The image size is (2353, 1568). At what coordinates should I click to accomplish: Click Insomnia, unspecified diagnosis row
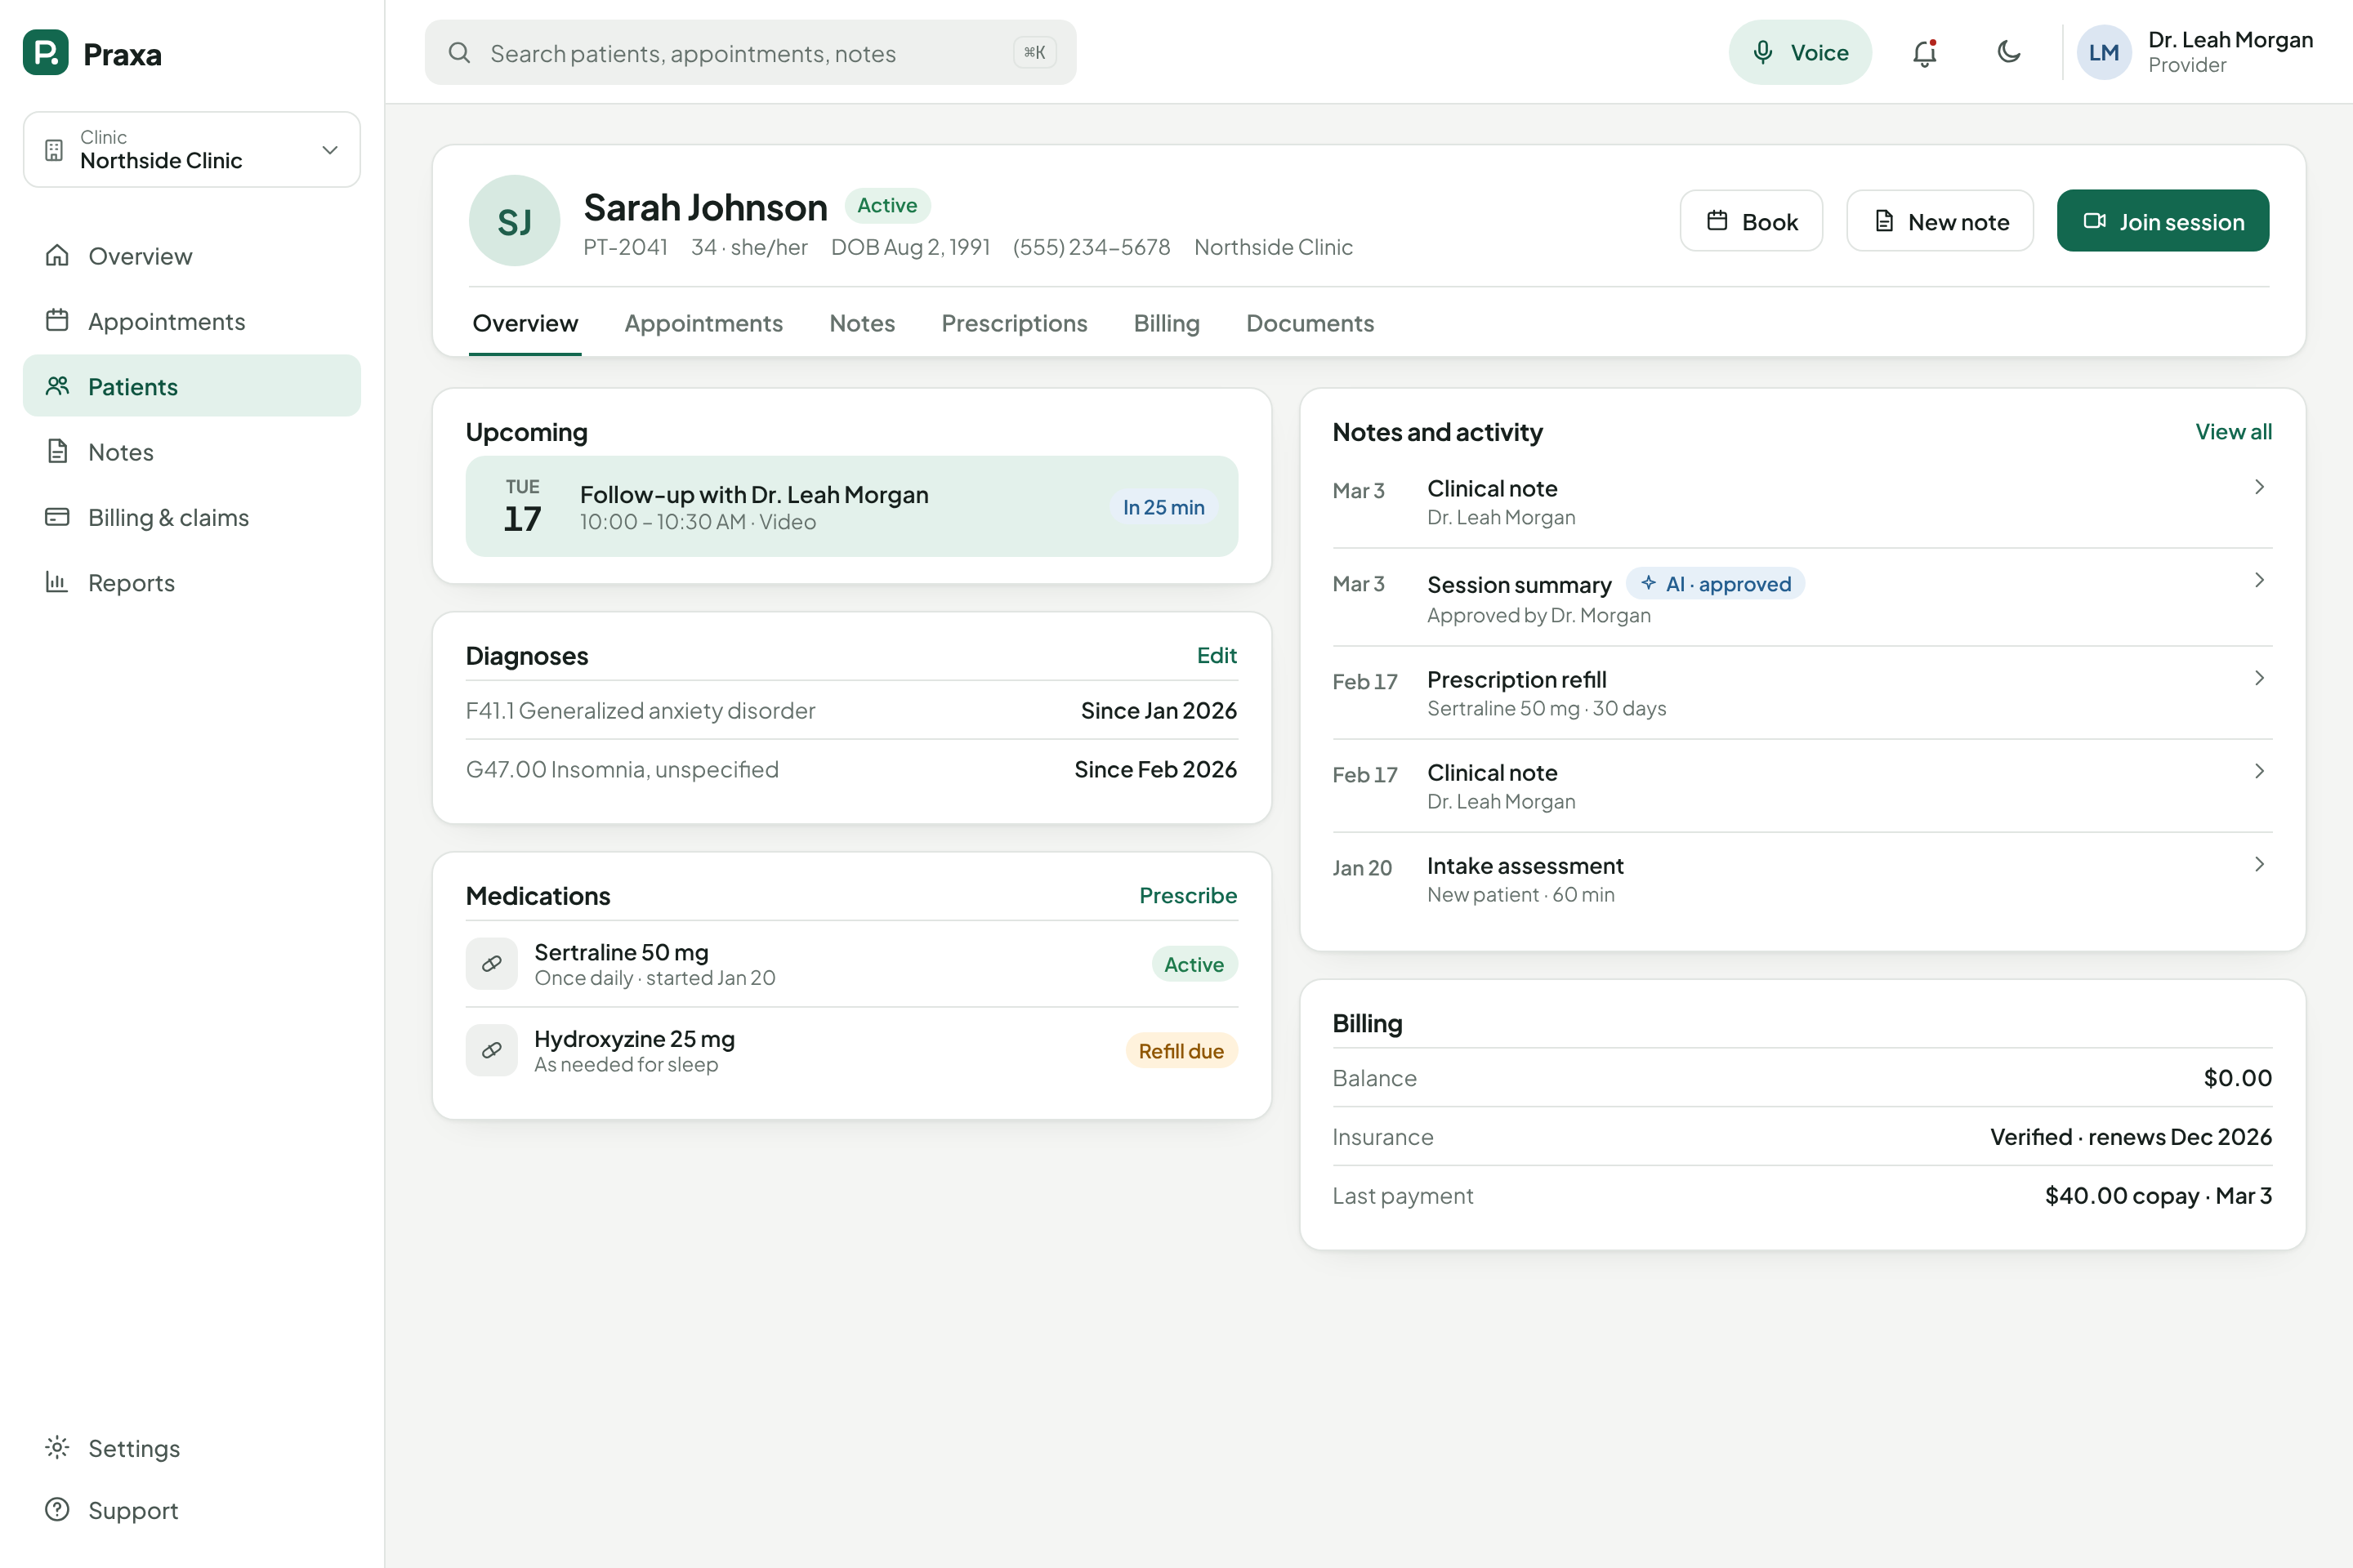pos(851,770)
